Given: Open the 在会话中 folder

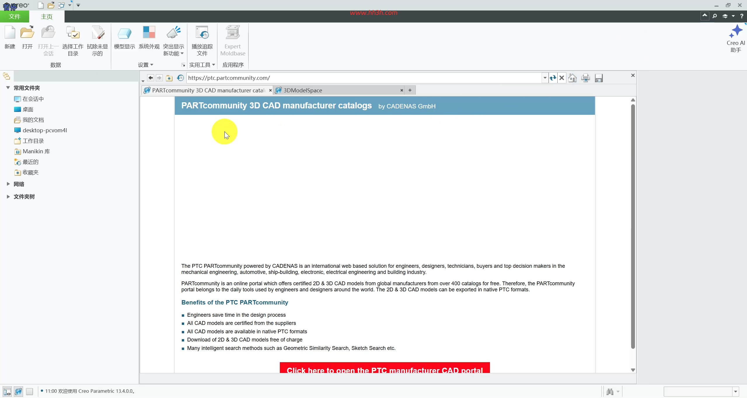Looking at the screenshot, I should coord(29,99).
